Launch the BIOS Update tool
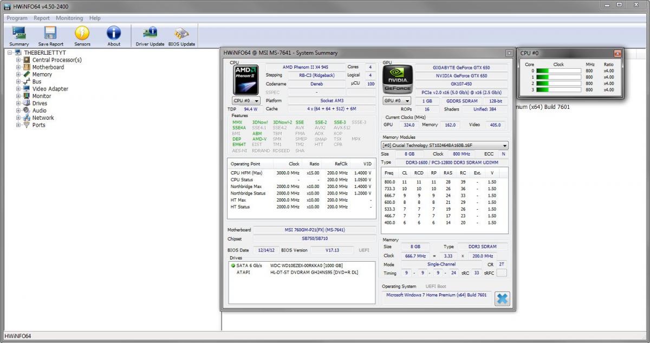This screenshot has height=343, width=650. pyautogui.click(x=181, y=36)
